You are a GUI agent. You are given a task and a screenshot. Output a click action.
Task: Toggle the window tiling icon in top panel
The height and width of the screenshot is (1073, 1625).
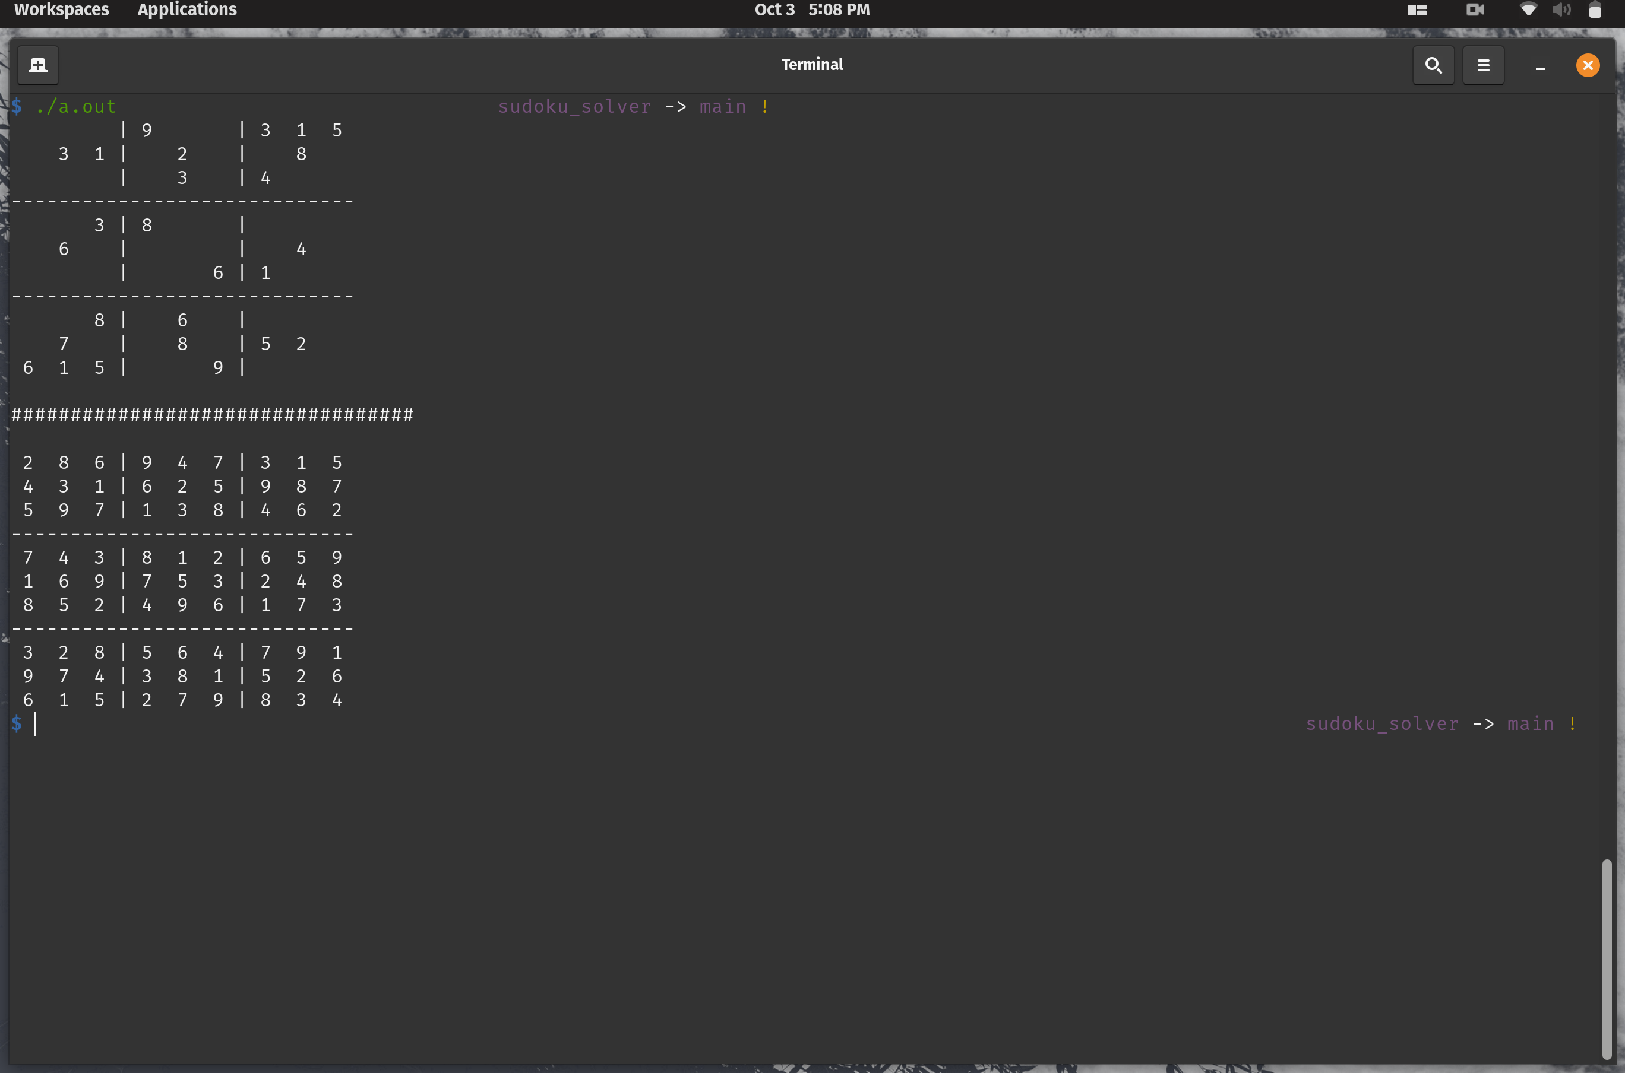click(1417, 9)
